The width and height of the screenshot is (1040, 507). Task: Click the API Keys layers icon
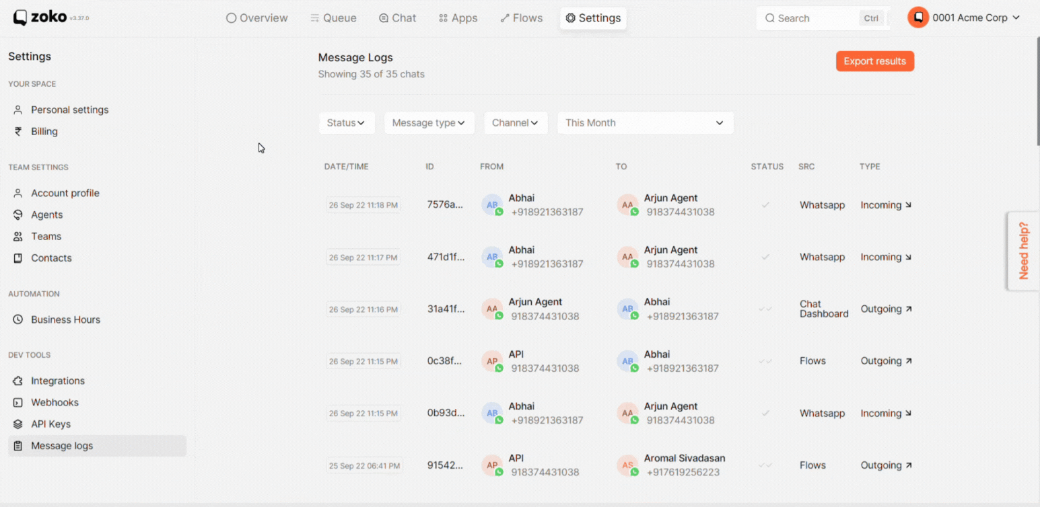pyautogui.click(x=18, y=424)
